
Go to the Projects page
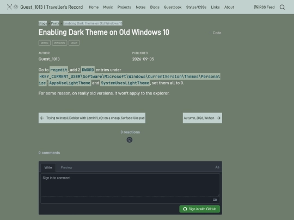(x=124, y=7)
